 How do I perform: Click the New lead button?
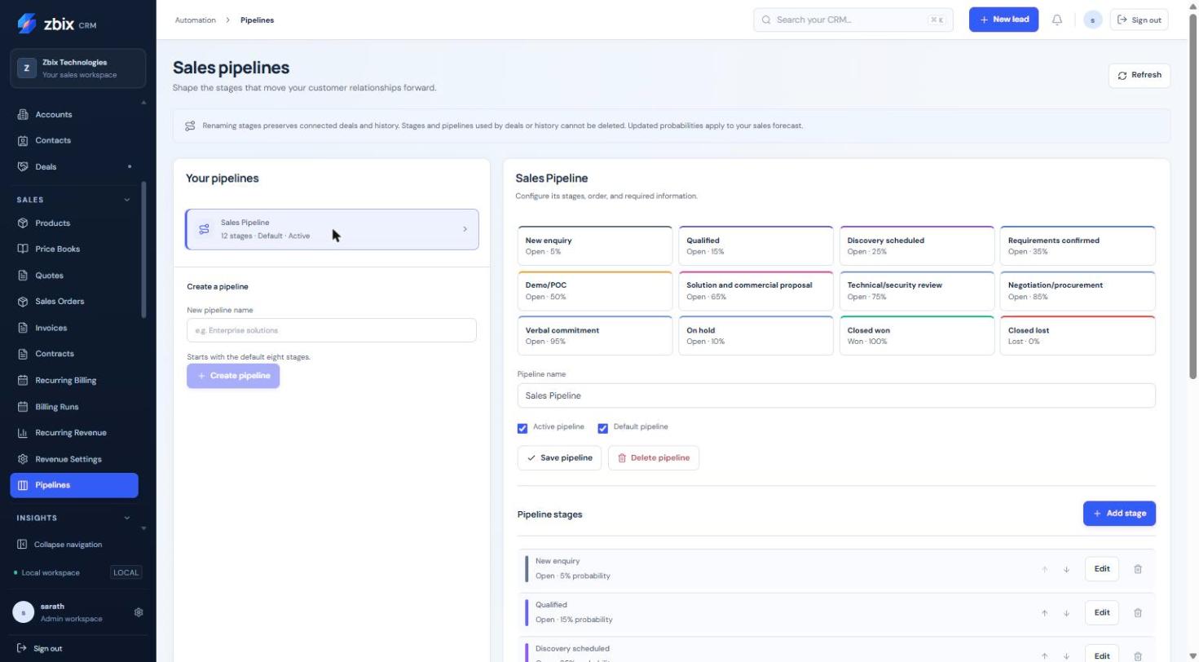(1003, 20)
